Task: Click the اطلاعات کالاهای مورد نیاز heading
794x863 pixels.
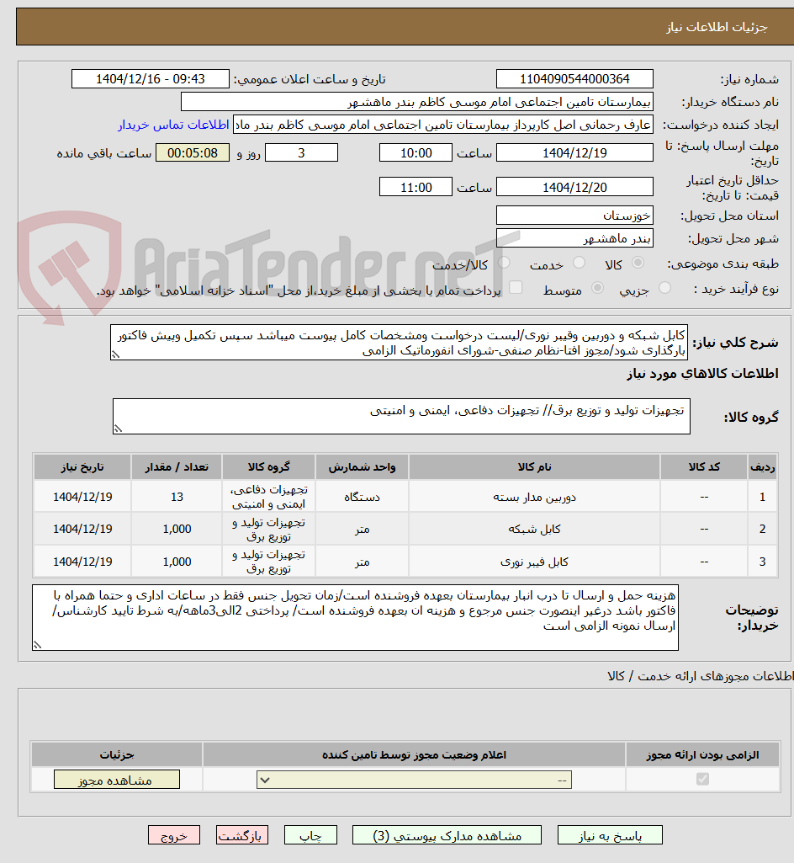Action: click(702, 374)
